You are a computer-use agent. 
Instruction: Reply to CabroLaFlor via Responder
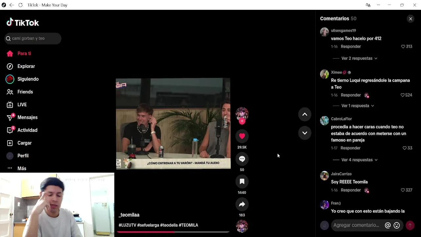(x=350, y=148)
